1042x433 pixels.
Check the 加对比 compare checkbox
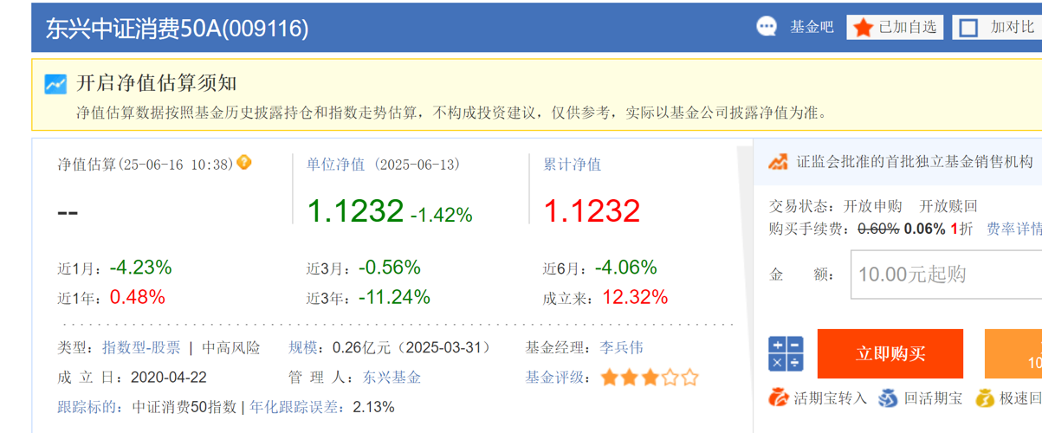(x=968, y=28)
